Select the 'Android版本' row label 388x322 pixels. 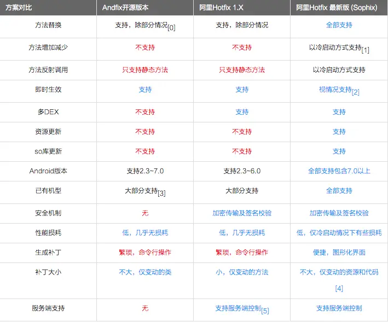point(48,171)
